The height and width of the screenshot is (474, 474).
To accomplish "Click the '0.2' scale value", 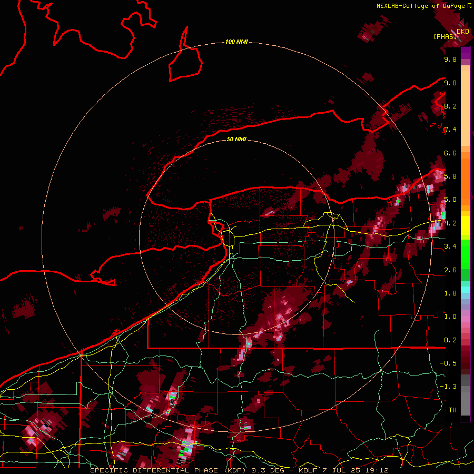I will click(x=450, y=340).
